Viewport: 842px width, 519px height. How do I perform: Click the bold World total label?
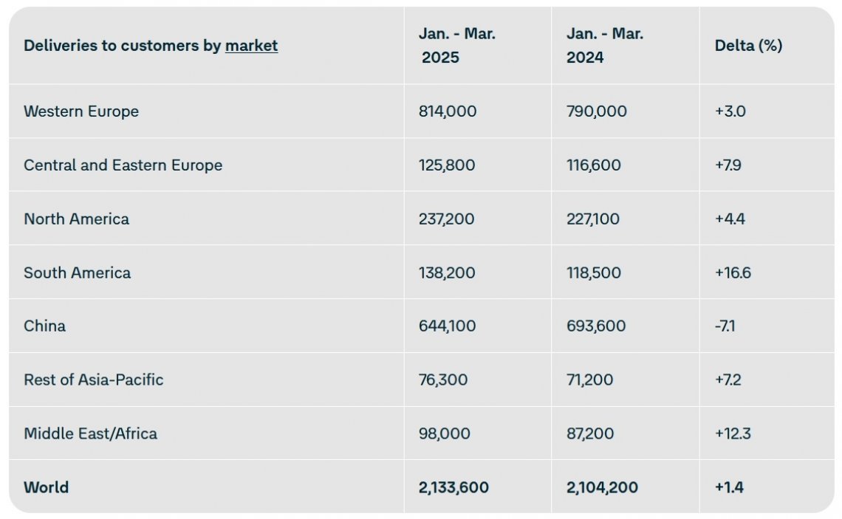(46, 487)
